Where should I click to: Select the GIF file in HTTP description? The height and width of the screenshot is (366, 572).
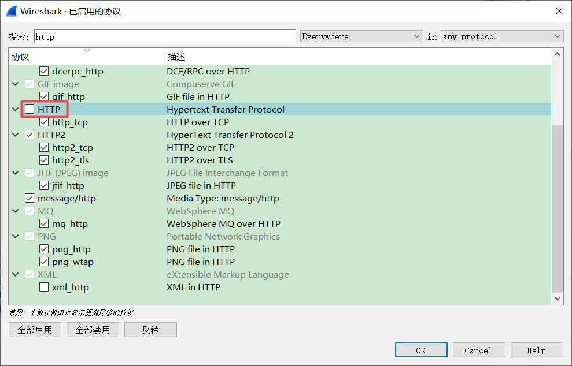click(x=198, y=96)
